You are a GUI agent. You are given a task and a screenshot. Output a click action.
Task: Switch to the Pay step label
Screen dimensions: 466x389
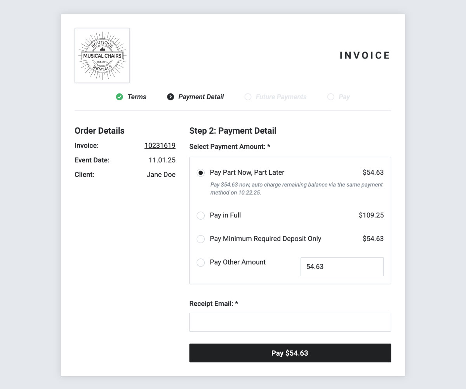[x=344, y=97]
